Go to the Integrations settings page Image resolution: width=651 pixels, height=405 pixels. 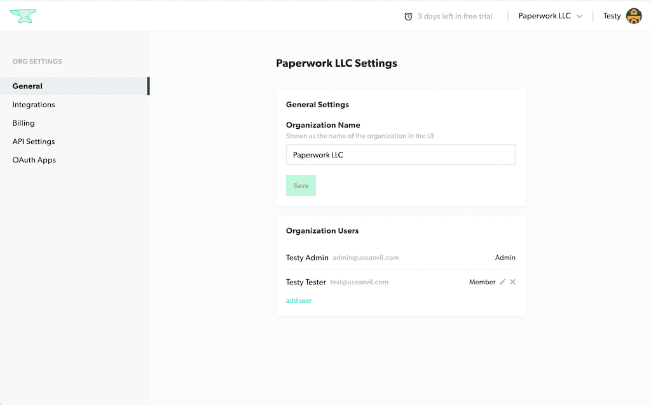pyautogui.click(x=34, y=105)
